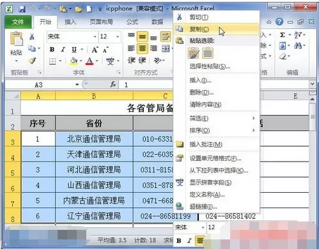Select column B header
Viewport: 319px width, 249px height.
pyautogui.click(x=94, y=96)
